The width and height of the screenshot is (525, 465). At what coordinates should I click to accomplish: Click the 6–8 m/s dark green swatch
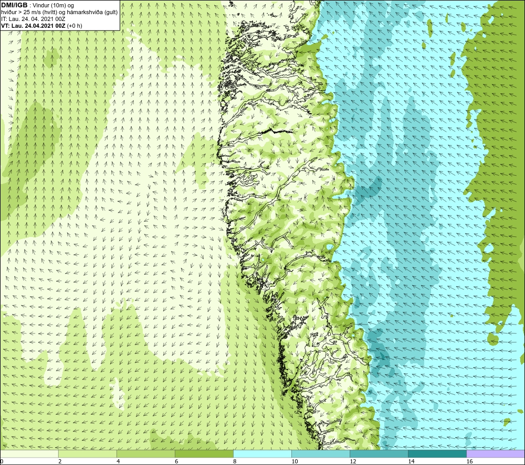204,453
